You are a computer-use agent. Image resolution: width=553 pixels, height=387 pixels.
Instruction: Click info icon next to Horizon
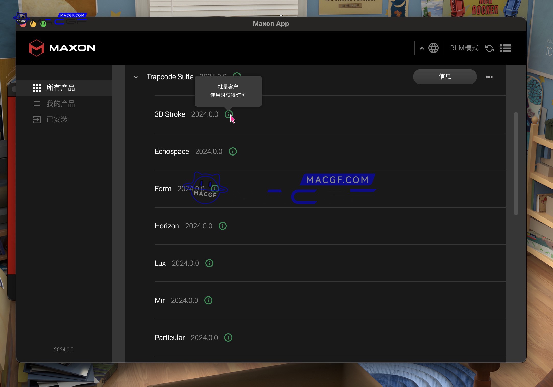pos(222,226)
